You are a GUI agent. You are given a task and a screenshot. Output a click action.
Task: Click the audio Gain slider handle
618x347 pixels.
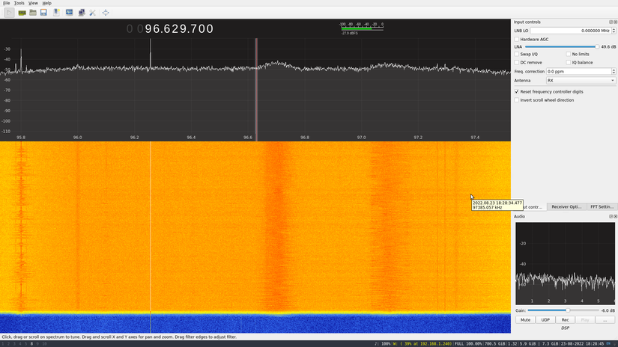click(x=568, y=310)
